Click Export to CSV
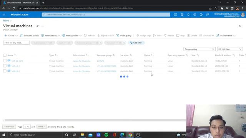 click(x=106, y=36)
